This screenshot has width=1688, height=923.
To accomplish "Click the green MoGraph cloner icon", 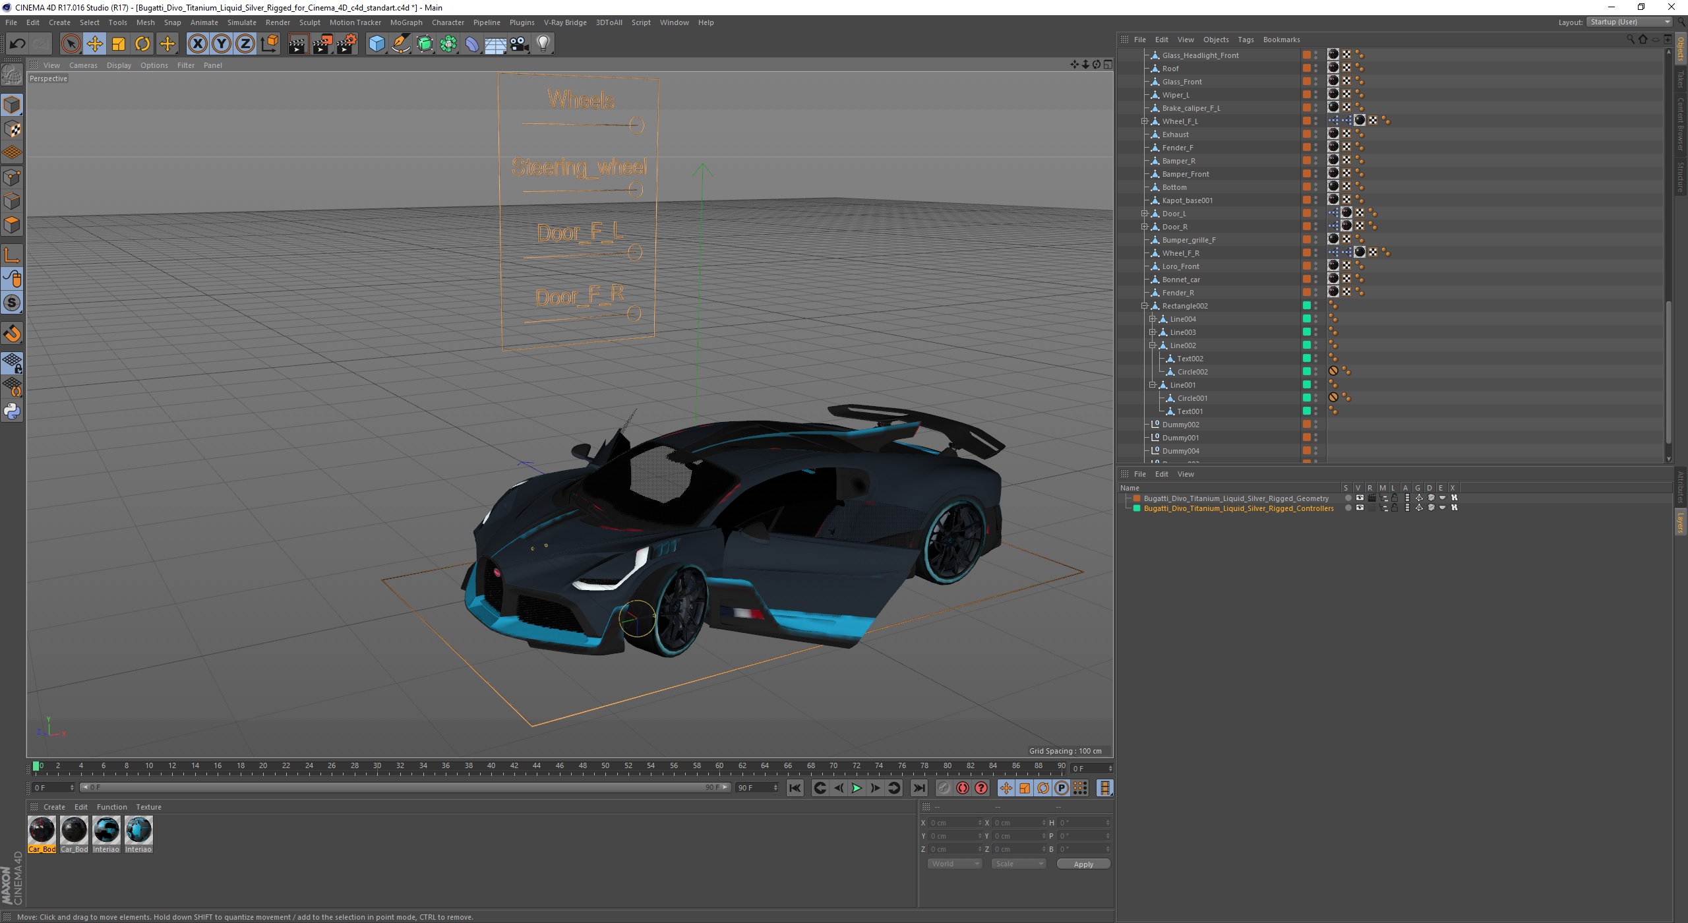I will [448, 44].
